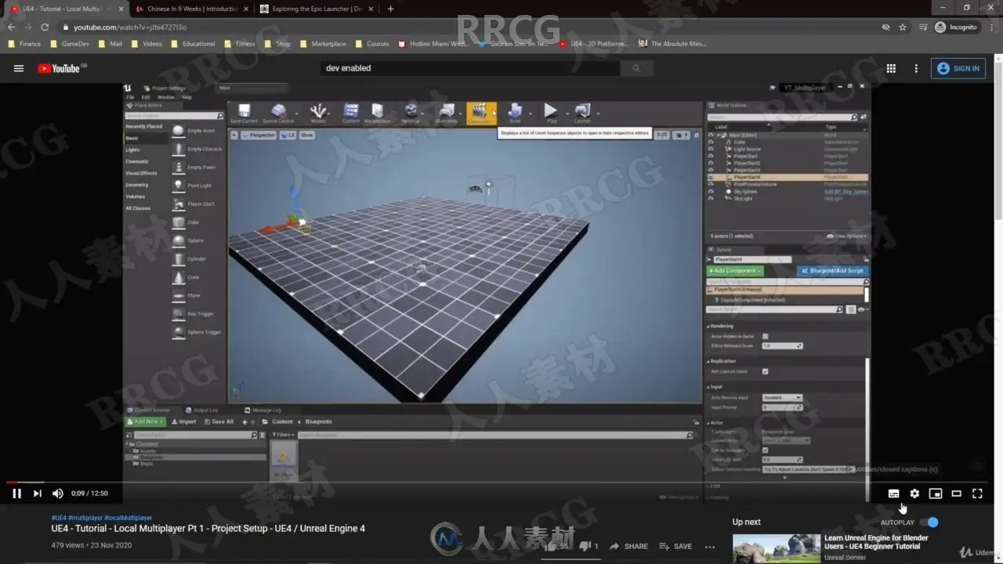Screen dimensions: 1003x564
Task: Mute the video volume
Action: pos(57,493)
